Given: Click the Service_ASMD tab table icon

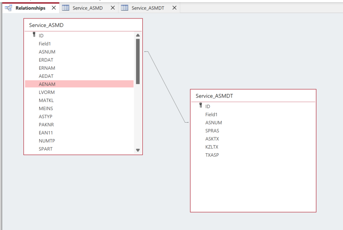Looking at the screenshot, I should (66, 8).
